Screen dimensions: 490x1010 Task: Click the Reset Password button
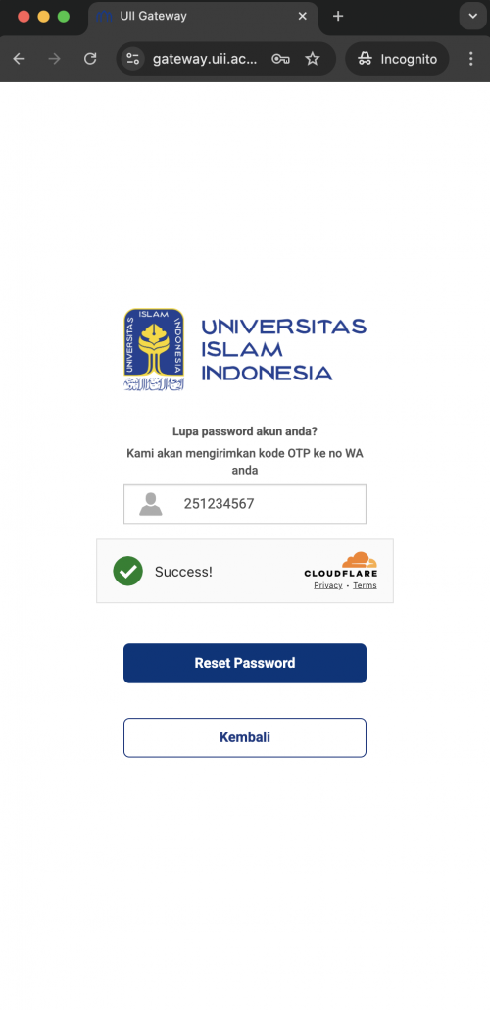245,663
